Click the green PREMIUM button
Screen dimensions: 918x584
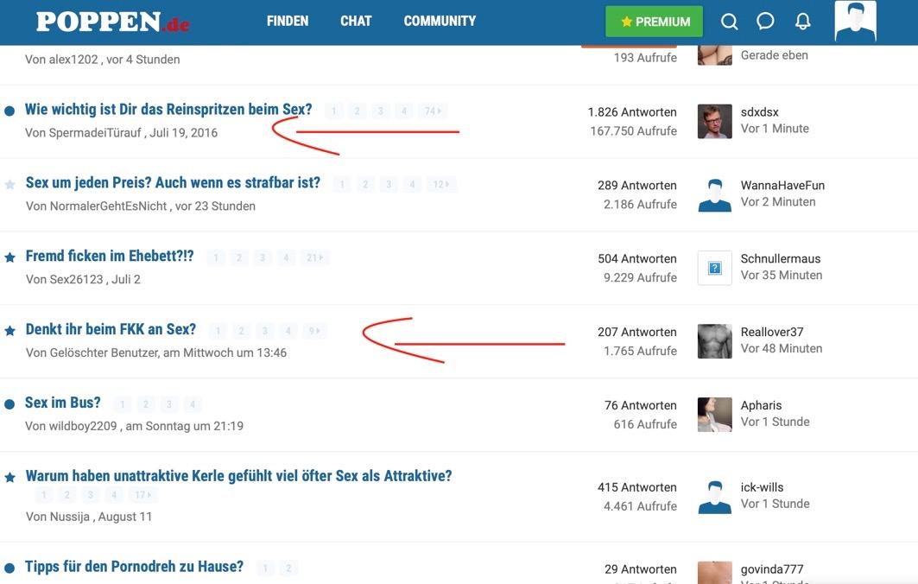point(654,22)
